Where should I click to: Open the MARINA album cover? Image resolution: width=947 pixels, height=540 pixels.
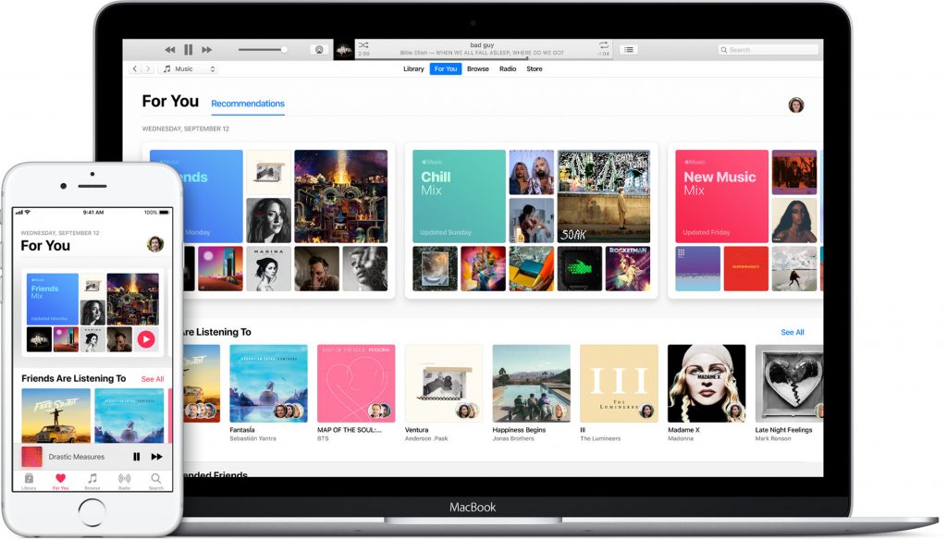[x=269, y=268]
